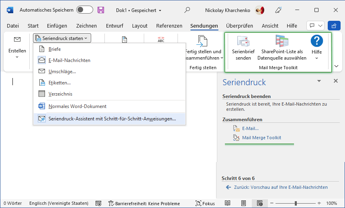
Task: Switch to the Entwurf tab
Action: 114,26
